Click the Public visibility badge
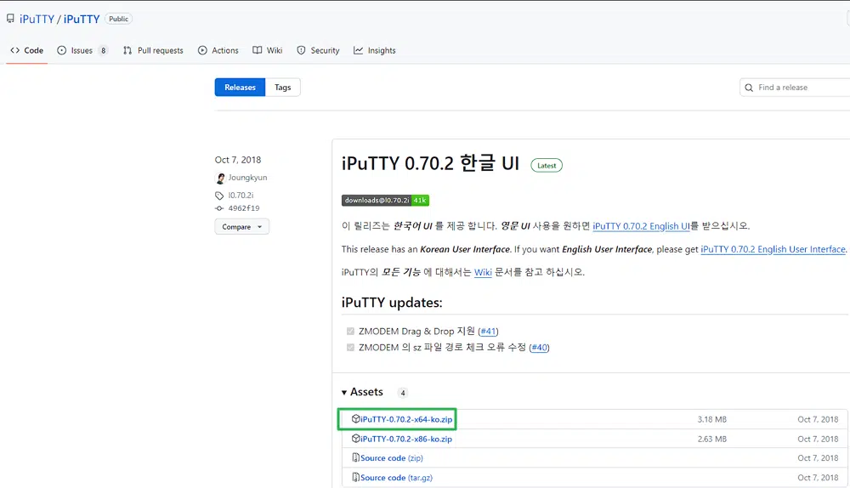This screenshot has width=850, height=488. pyautogui.click(x=118, y=19)
